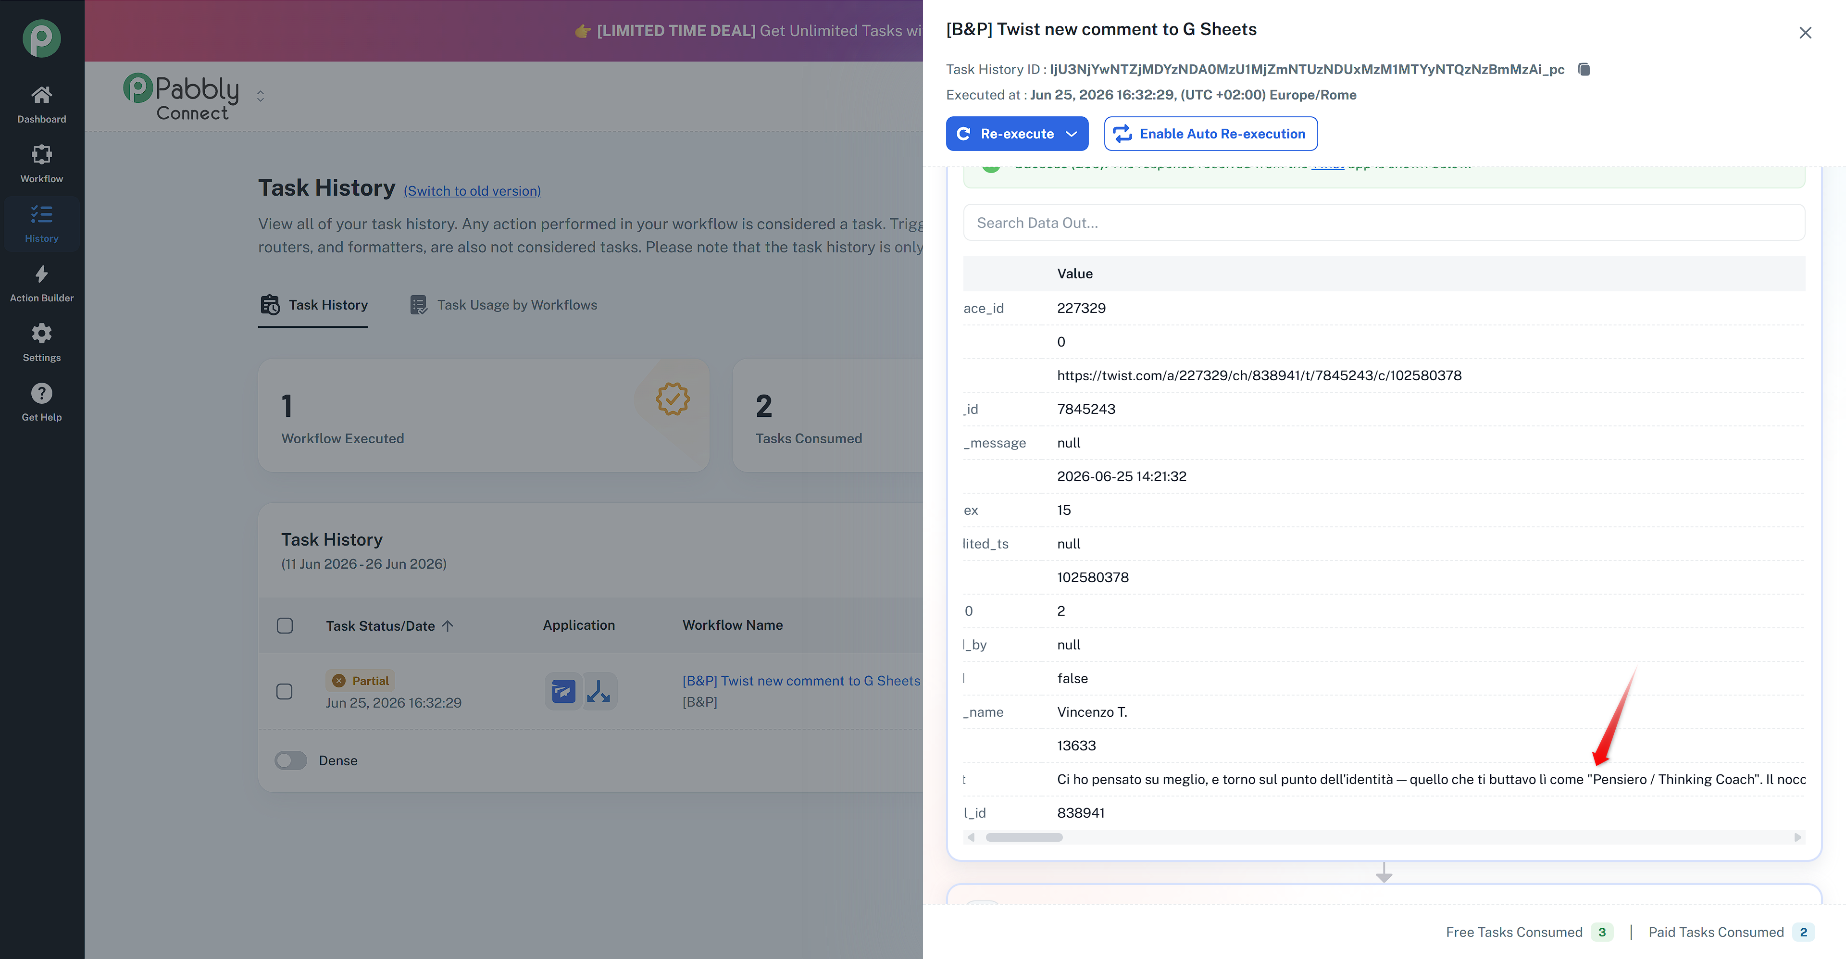The image size is (1846, 959).
Task: Click the Paid Tasks Consumed count badge
Action: 1804,933
